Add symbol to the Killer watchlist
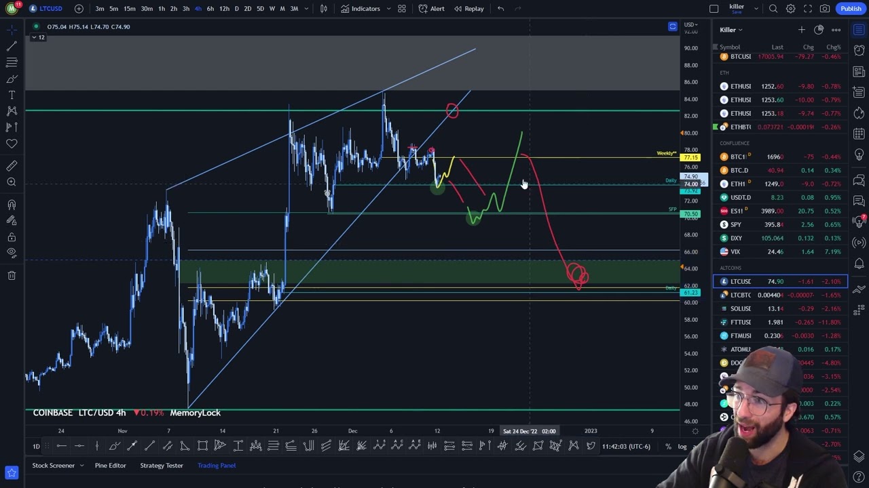Viewport: 869px width, 488px height. [x=801, y=30]
